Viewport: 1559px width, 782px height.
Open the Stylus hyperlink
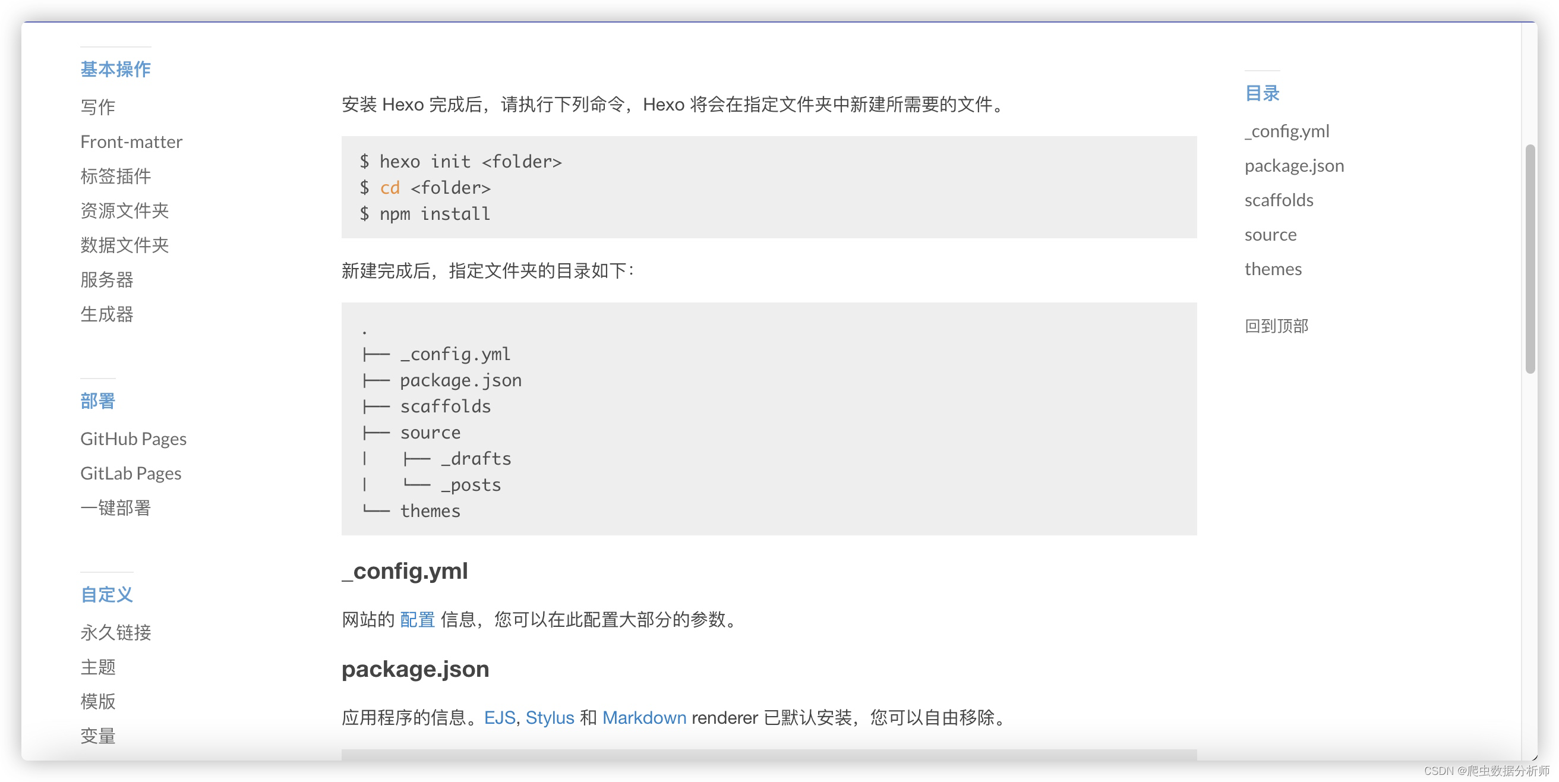550,717
